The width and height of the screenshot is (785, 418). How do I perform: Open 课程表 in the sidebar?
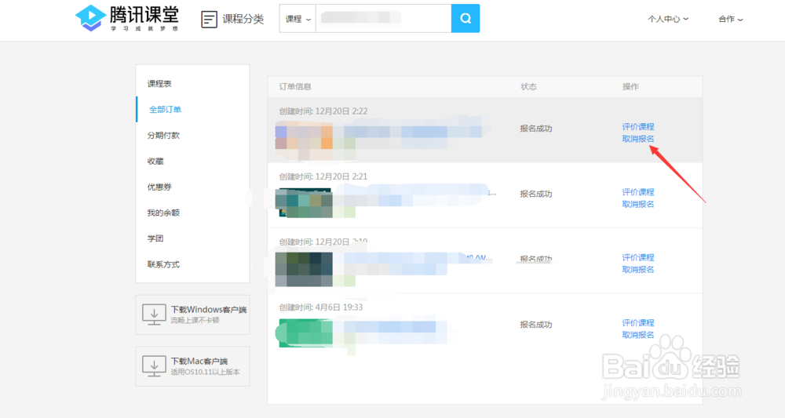[x=159, y=83]
